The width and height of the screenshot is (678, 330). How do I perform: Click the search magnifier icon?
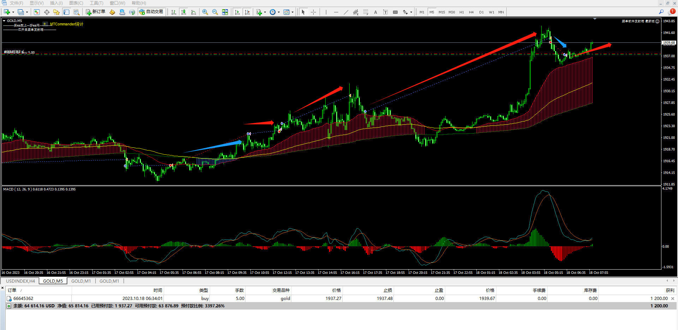pos(661,12)
